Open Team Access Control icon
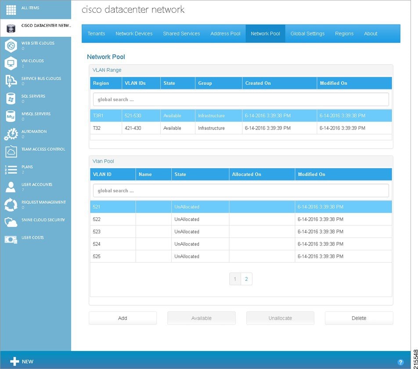The height and width of the screenshot is (369, 418). click(11, 152)
